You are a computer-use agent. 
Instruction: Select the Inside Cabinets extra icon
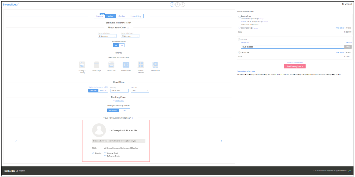126,65
